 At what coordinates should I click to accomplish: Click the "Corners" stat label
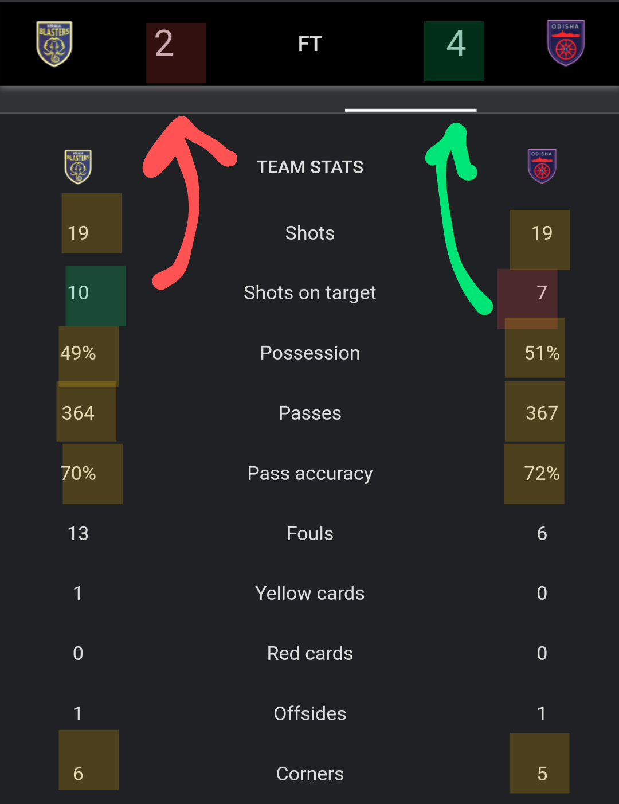[x=309, y=774]
